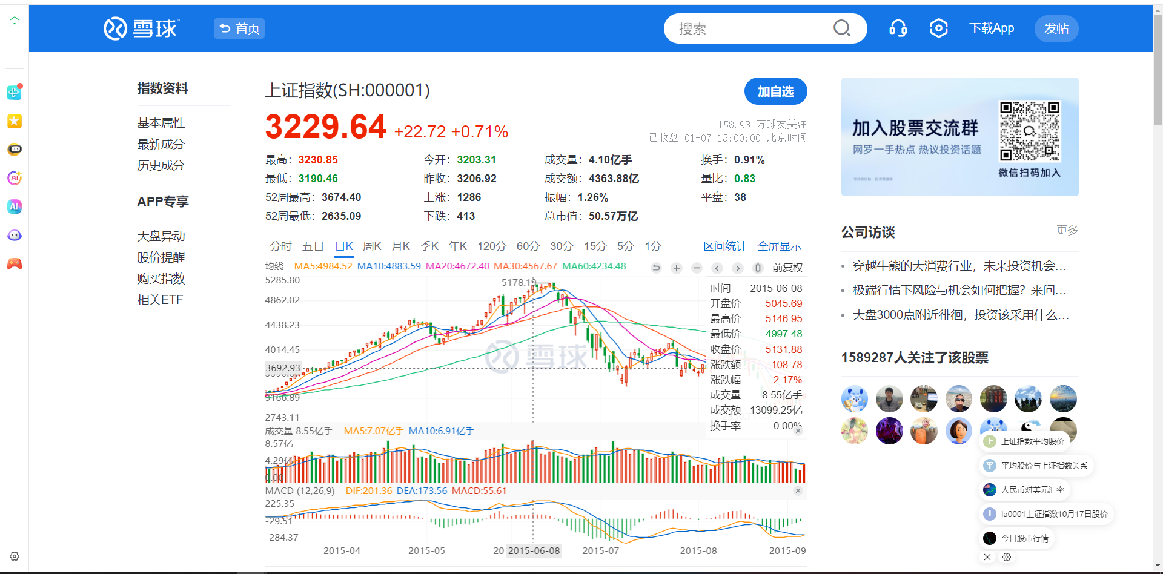Select the 日K chart tab
Screen dimensions: 1163x574
pyautogui.click(x=344, y=246)
